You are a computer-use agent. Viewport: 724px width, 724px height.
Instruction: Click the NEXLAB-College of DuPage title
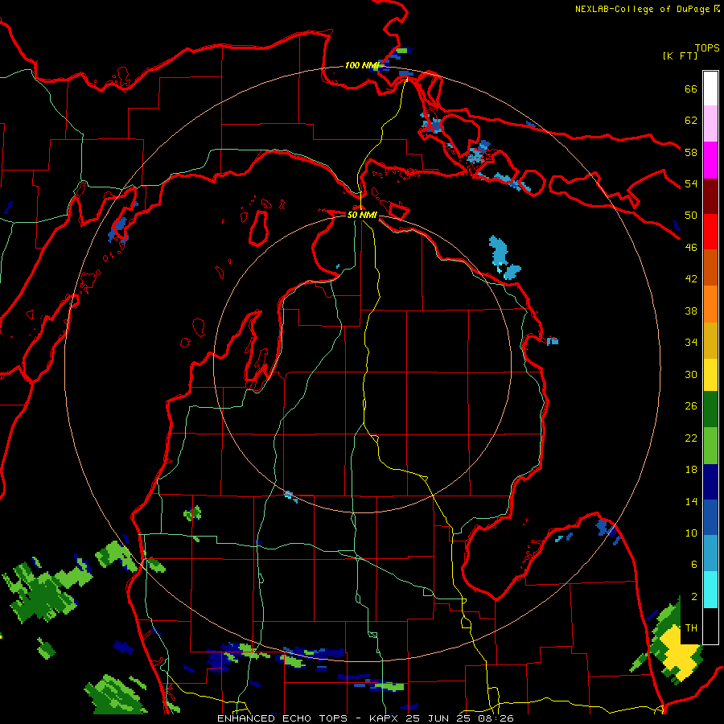click(x=642, y=9)
